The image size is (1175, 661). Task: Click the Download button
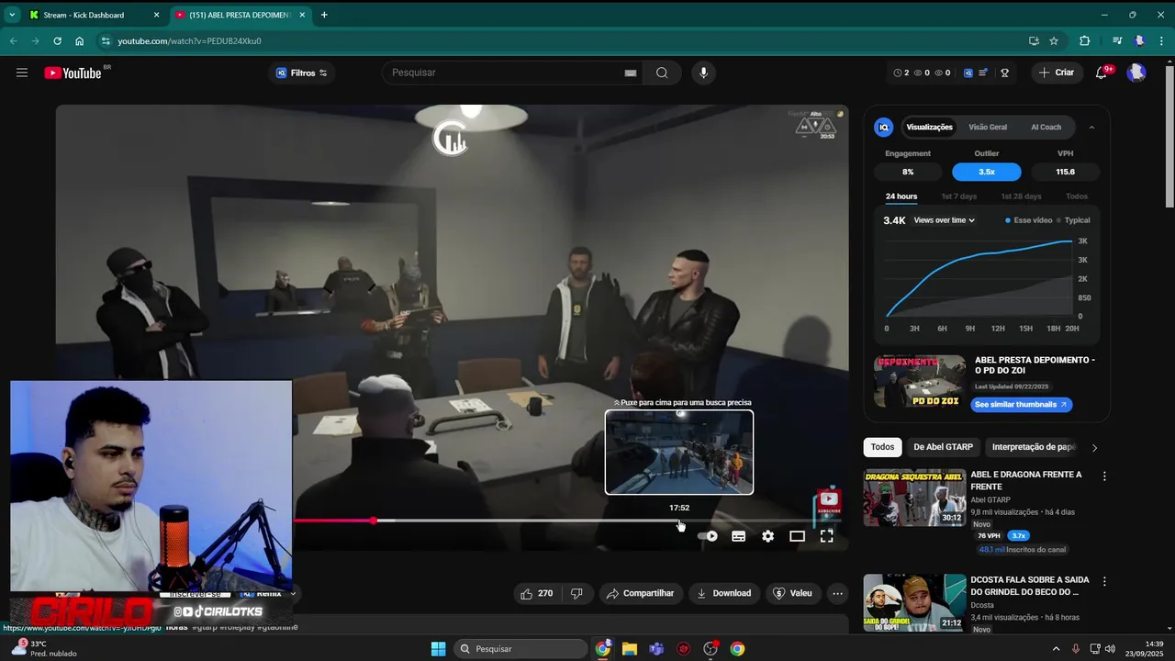[724, 593]
